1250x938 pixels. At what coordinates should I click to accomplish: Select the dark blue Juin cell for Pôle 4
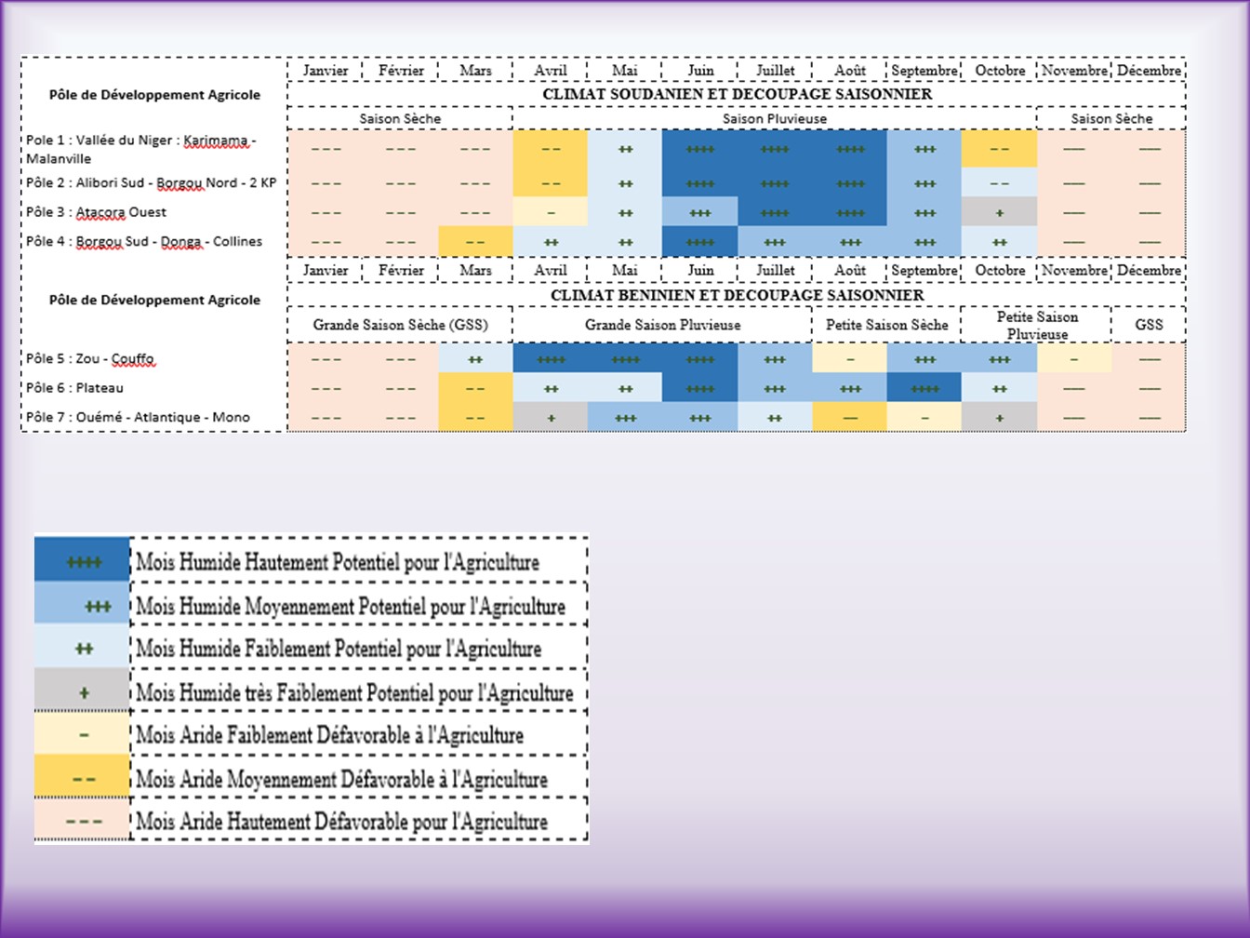click(699, 241)
